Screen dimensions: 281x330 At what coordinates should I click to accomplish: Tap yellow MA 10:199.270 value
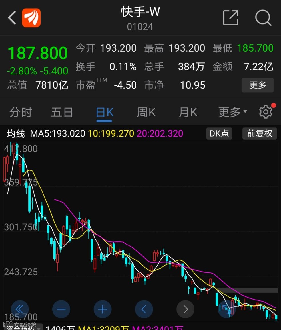click(111, 134)
